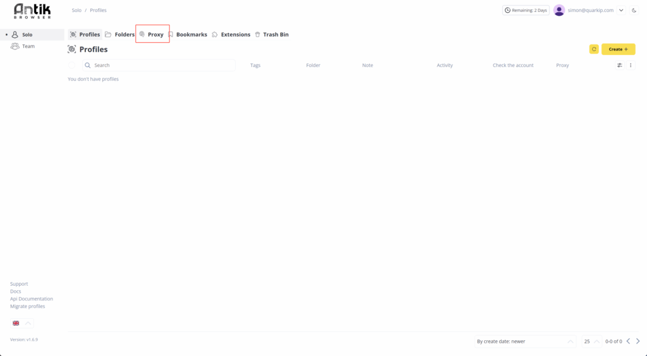
Task: Click the UK flag language icon
Action: pyautogui.click(x=16, y=323)
